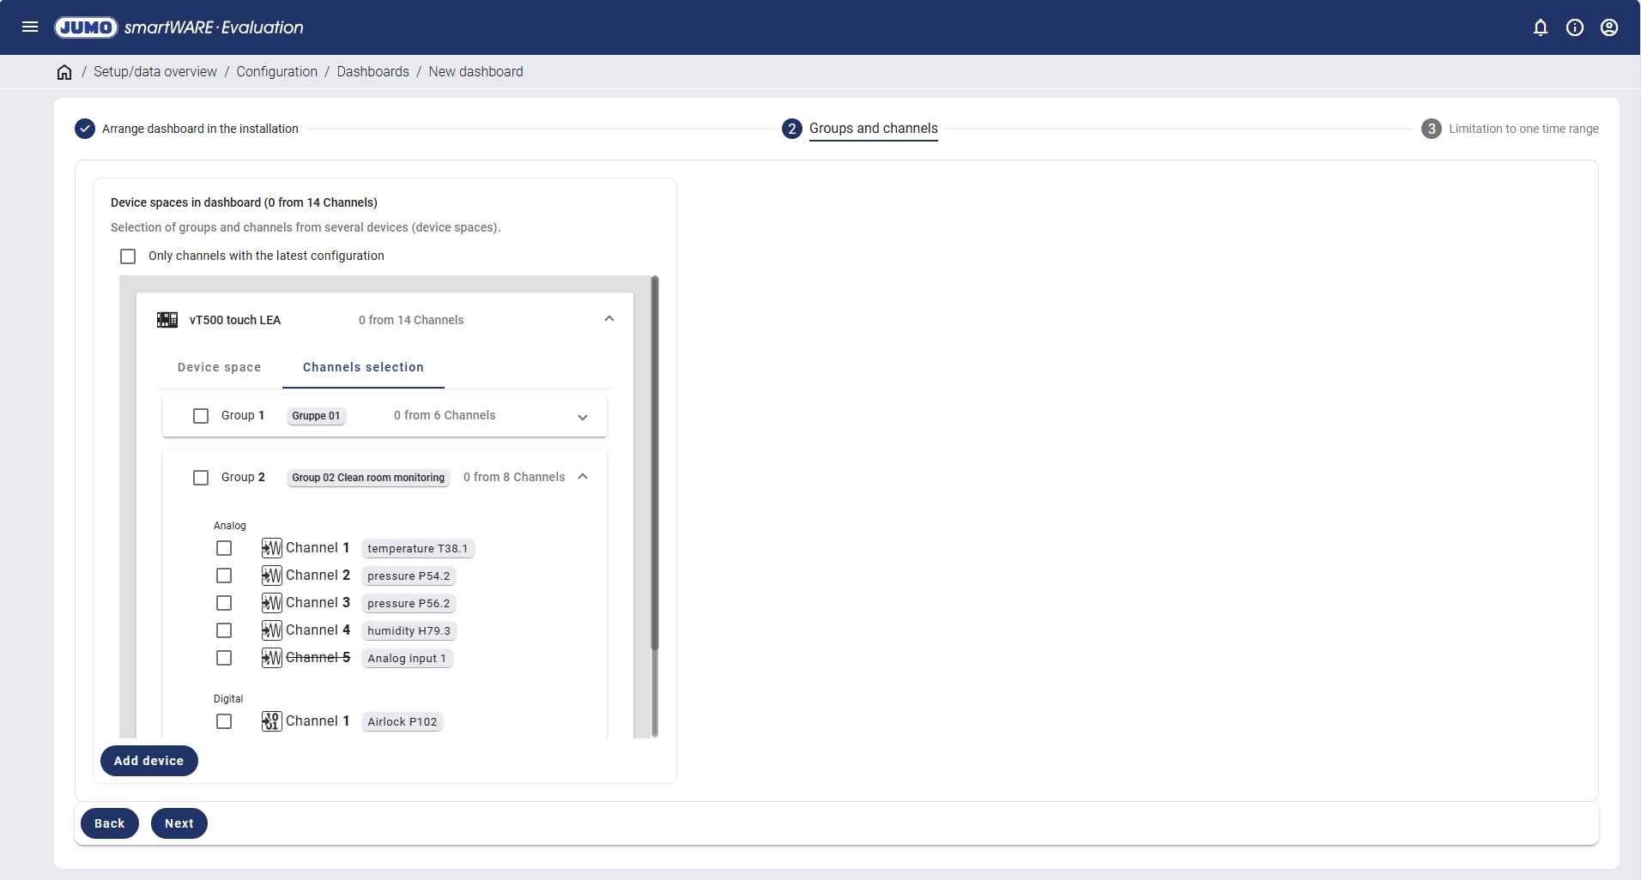Click the vT500 touch LEA device icon

pyautogui.click(x=167, y=320)
